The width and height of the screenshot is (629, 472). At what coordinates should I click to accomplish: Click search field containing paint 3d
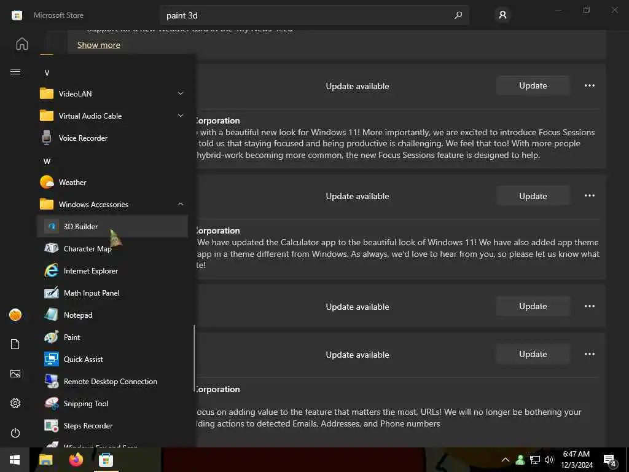[x=314, y=15]
